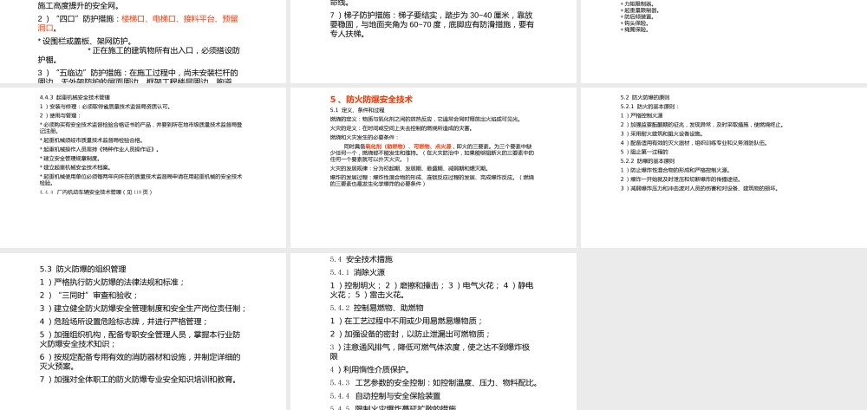Click the heading 5.2.1 防火的基本原则

click(649, 107)
